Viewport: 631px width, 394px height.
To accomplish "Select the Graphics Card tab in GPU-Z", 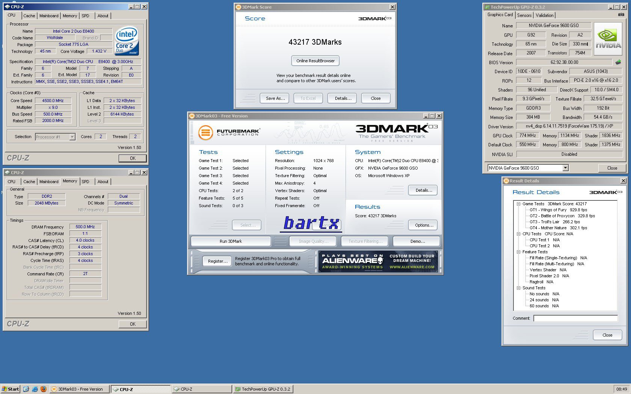I will coord(500,15).
